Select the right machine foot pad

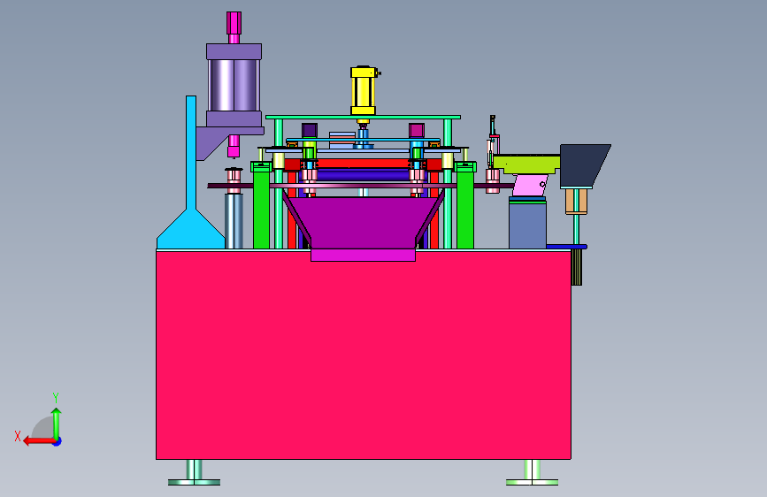(x=533, y=482)
